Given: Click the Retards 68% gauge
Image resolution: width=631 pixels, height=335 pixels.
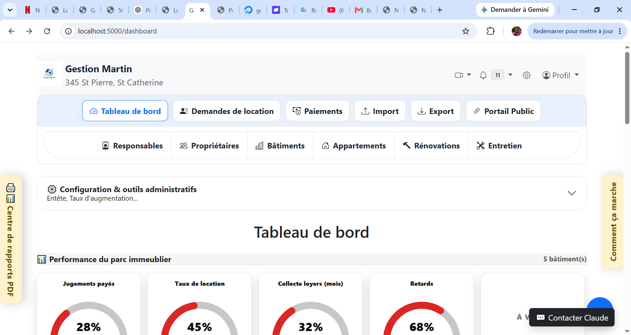Looking at the screenshot, I should pos(422,318).
